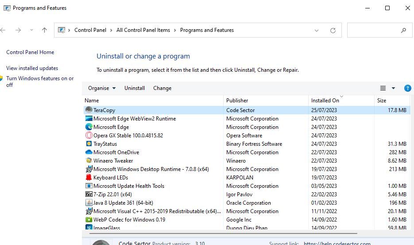Viewport: 414px width, 245px height.
Task: Click Uninstall in the toolbar
Action: (x=135, y=88)
